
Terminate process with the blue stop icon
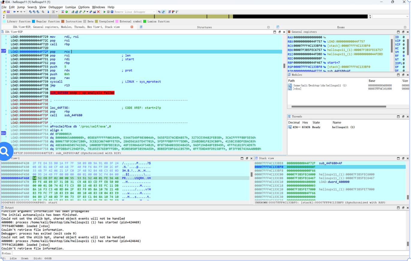tap(112, 12)
